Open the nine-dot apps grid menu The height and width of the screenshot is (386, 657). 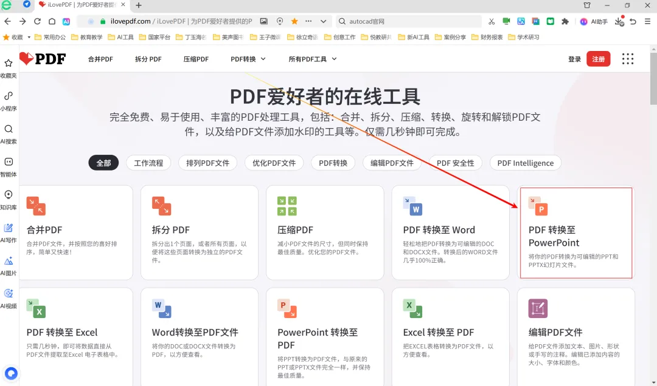628,59
